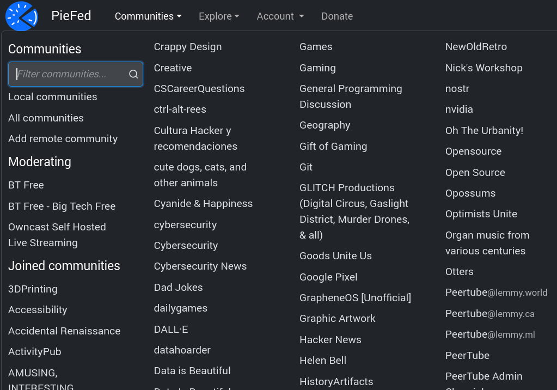Open Cybersecurity News community
The width and height of the screenshot is (557, 390).
[200, 266]
